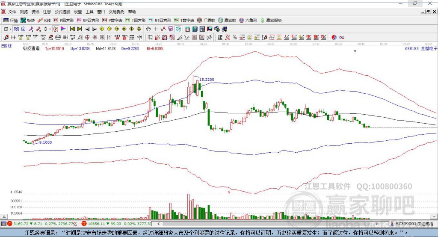Viewport: 438px width, 237px height.
Task: Click the black left arrow icon
Action: (x=87, y=29)
